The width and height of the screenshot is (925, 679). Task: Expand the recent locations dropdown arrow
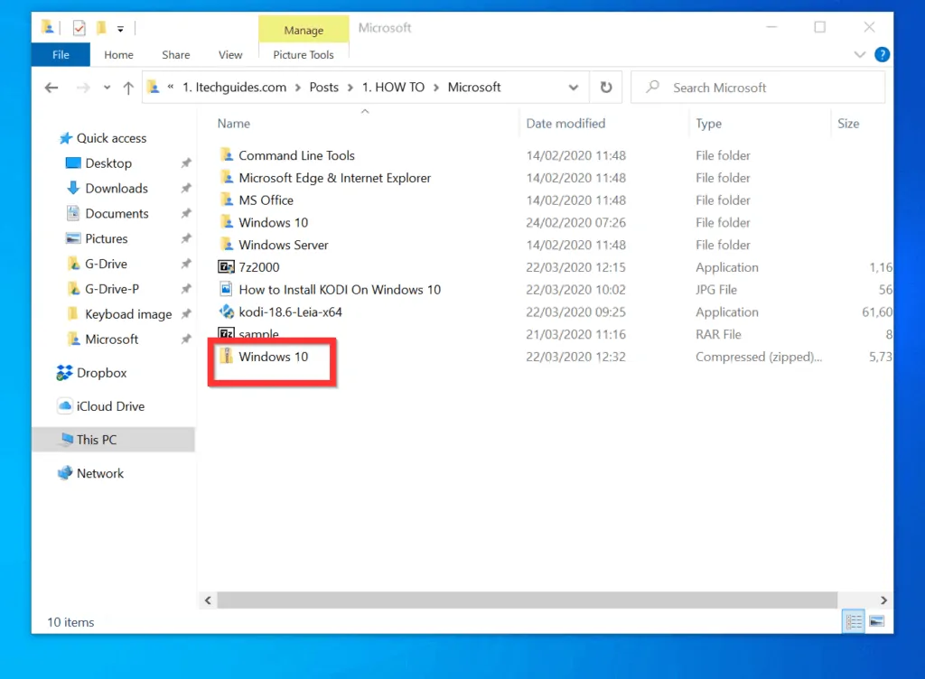click(107, 88)
